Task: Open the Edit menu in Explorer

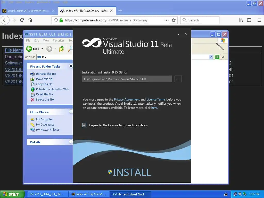Action: point(37,40)
